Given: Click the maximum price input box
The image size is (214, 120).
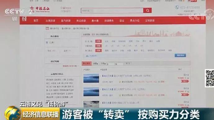Looking at the screenshot, I should (x=119, y=64).
